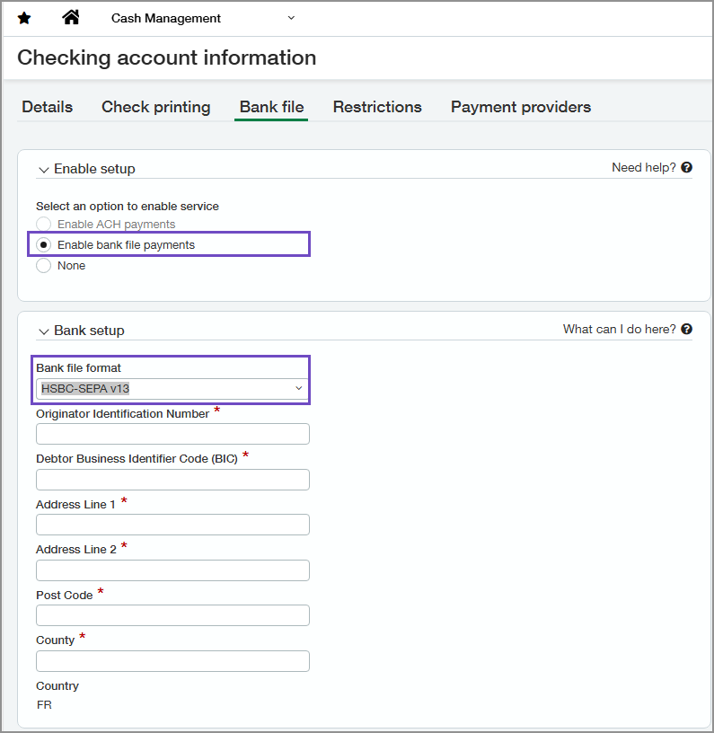The image size is (714, 733).
Task: Choose the None service option
Action: coord(42,265)
